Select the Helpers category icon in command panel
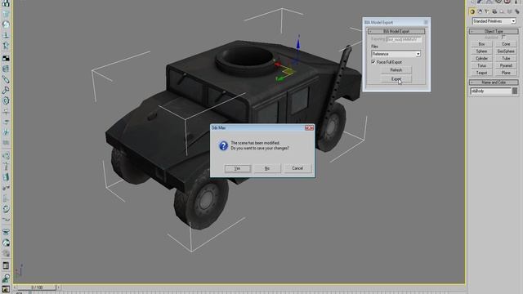 [502, 11]
